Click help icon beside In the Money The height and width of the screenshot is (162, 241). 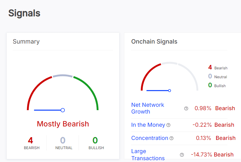168,125
